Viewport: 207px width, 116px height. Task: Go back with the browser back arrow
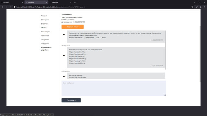pyautogui.click(x=3, y=7)
